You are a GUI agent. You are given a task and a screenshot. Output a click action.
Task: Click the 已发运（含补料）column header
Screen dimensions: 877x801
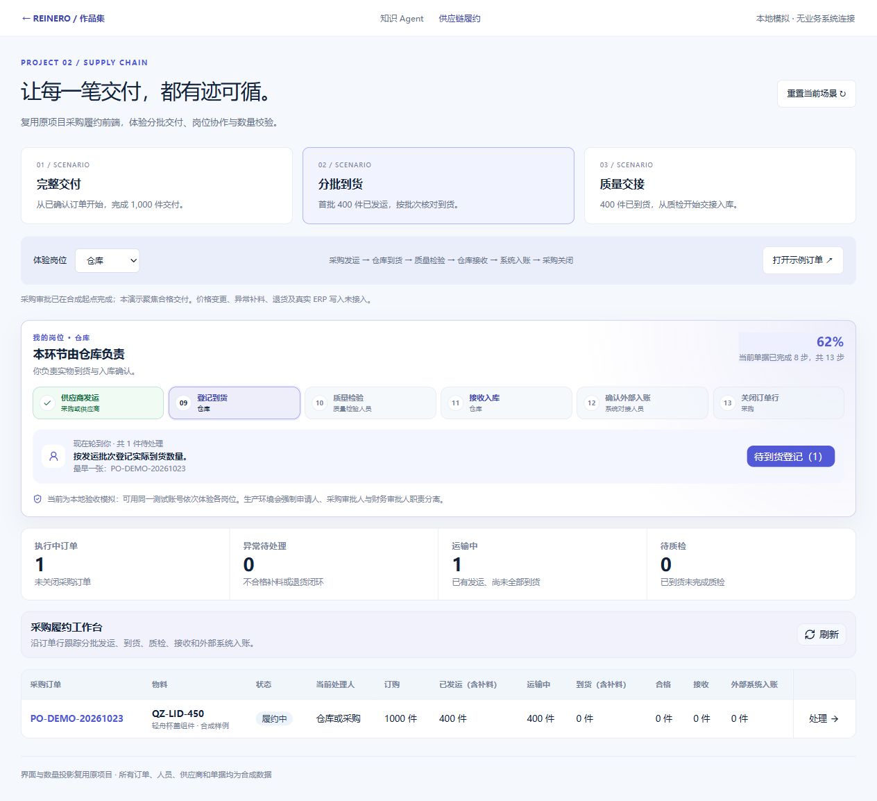468,684
